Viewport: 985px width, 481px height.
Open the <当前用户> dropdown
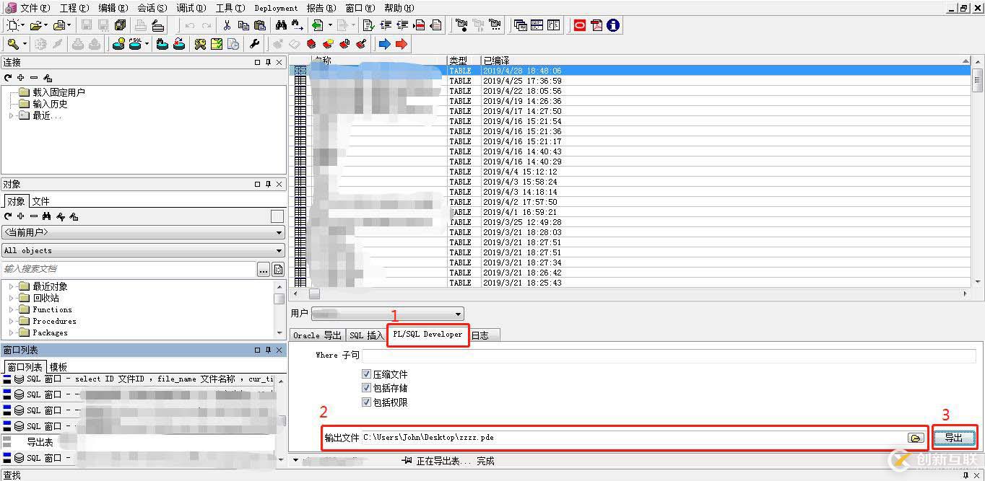pos(143,233)
